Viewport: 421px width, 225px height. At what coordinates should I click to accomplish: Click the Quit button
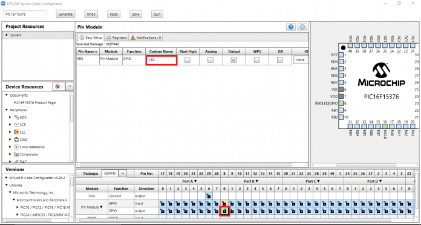pyautogui.click(x=157, y=15)
